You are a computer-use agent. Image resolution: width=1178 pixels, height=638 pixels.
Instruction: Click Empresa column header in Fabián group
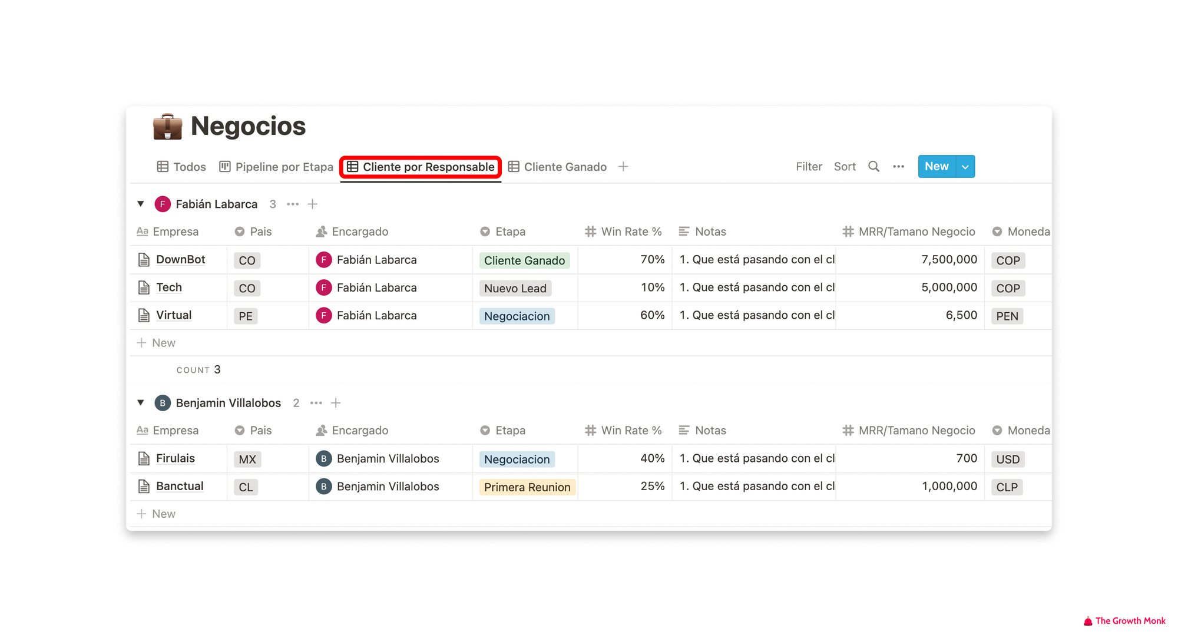[168, 232]
